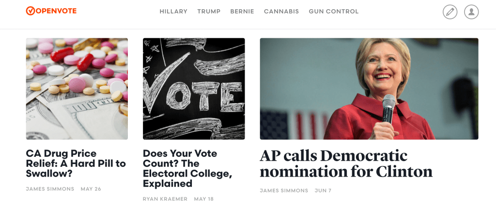Screen dimensions: 496x209
Task: Click the chalkboard VOTE article thumbnail
Action: 194,89
